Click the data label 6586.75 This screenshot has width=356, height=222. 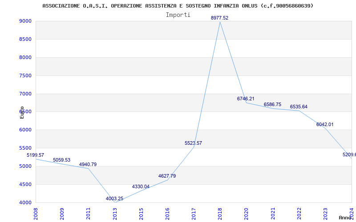[272, 104]
